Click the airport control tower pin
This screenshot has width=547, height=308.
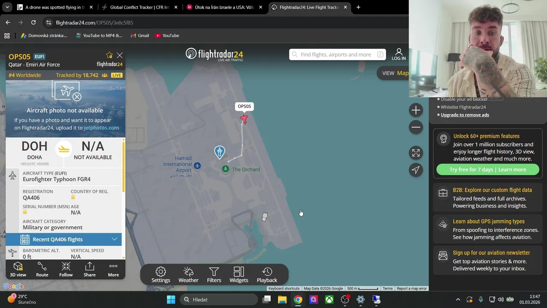pyautogui.click(x=220, y=152)
